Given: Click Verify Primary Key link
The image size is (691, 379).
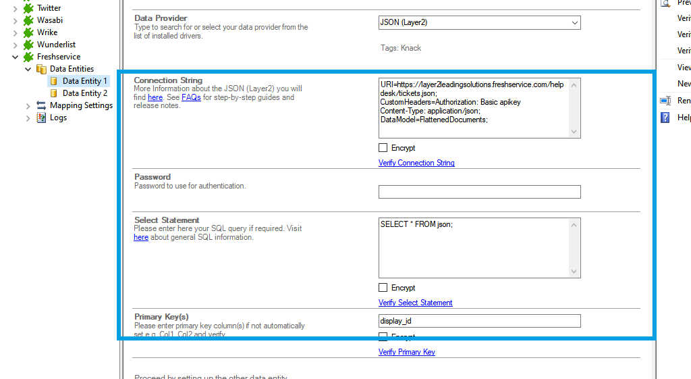Looking at the screenshot, I should click(x=407, y=352).
